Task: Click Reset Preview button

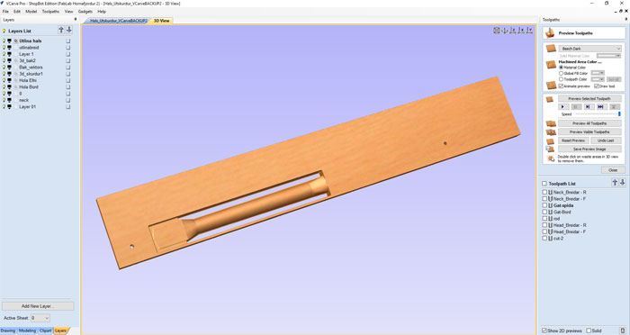Action: point(573,140)
